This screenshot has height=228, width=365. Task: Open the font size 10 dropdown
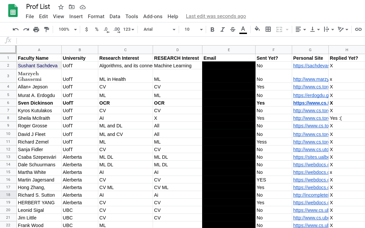[194, 29]
